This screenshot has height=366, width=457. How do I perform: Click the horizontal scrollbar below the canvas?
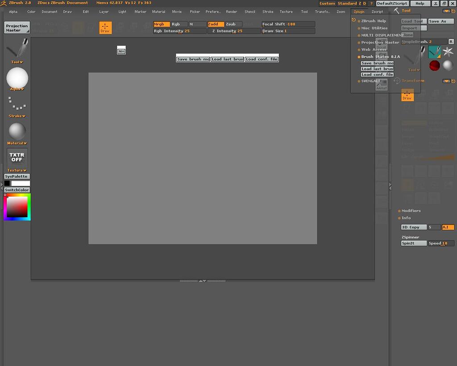tap(203, 280)
